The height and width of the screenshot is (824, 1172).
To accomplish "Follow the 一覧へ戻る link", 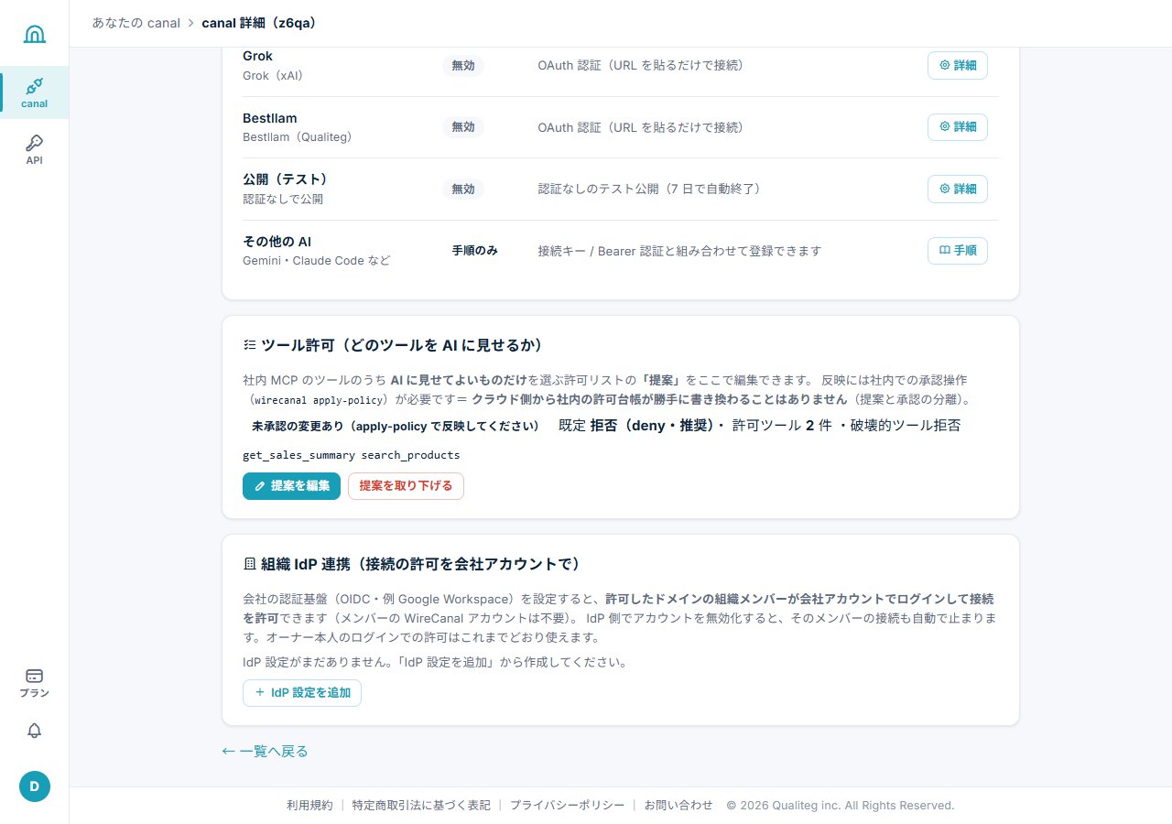I will pyautogui.click(x=266, y=752).
